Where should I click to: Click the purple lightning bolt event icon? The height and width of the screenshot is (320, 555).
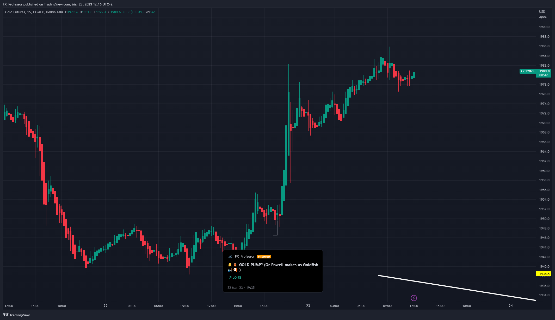click(414, 298)
